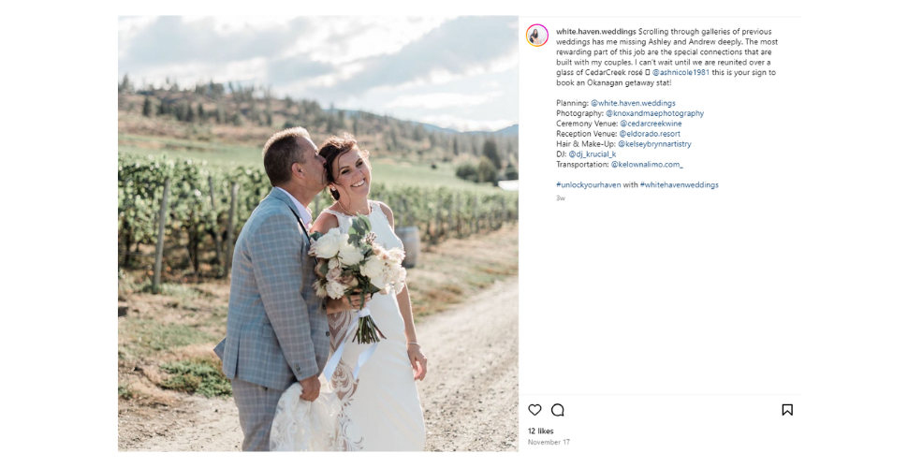Click the wedding couple photo
Image resolution: width=908 pixels, height=468 pixels.
pyautogui.click(x=318, y=233)
